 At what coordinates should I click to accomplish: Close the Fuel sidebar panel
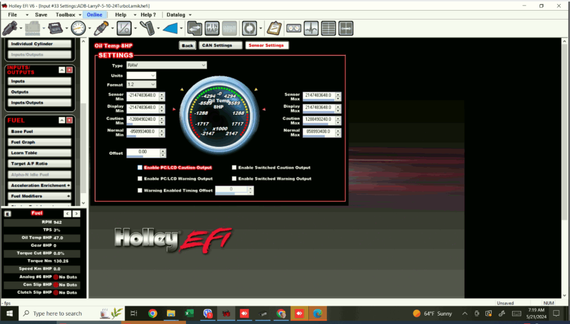click(69, 120)
